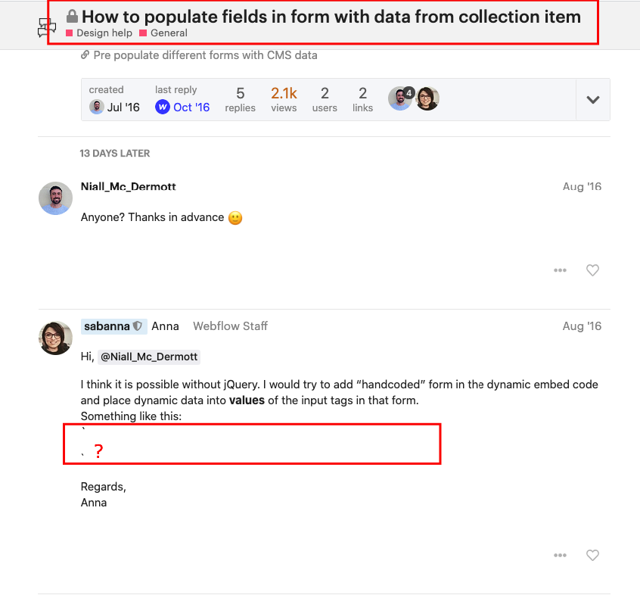Click the forum logo icon top-left
This screenshot has height=595, width=640.
(47, 27)
